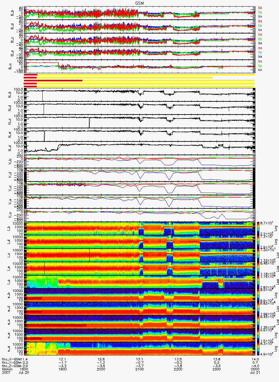Viewport: 279px width, 382px height.
Task: Click the Log label next to i_b color bar
Action: 276,228
